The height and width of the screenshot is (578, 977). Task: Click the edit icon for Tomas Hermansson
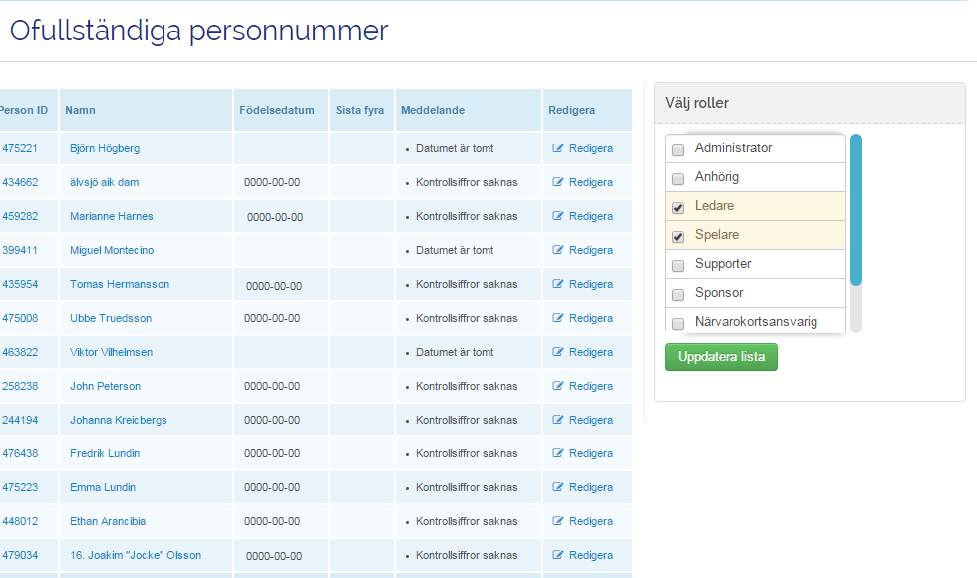[558, 285]
